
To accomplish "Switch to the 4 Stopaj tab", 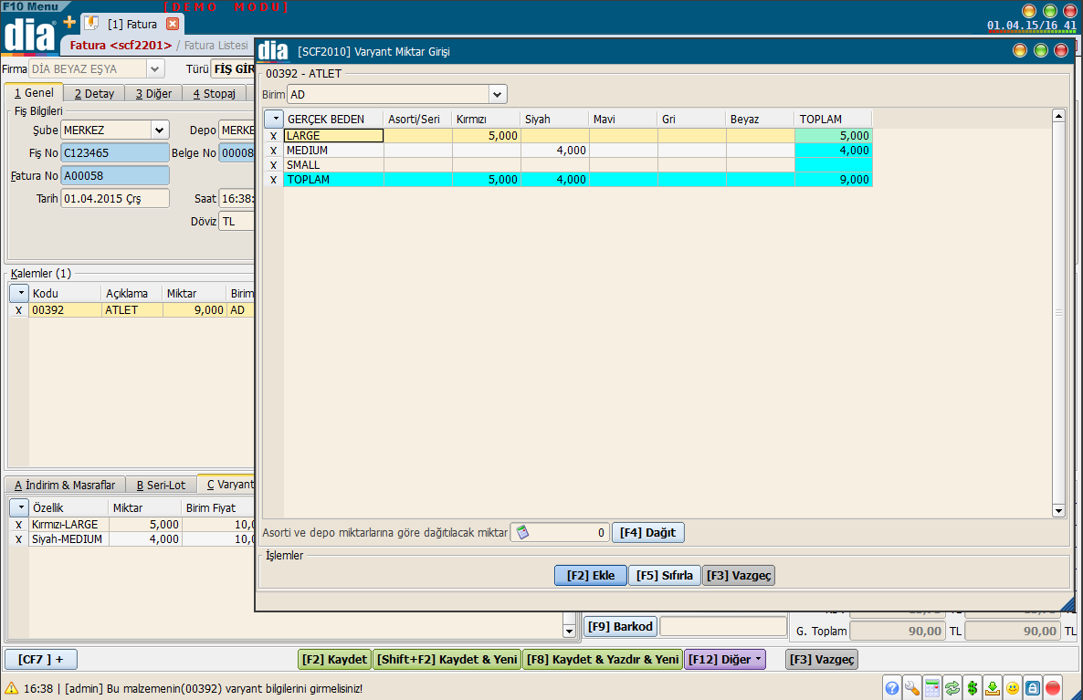I will [214, 93].
